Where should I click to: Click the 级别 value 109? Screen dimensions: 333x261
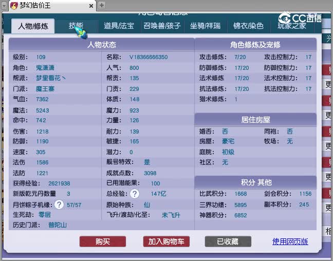41,57
